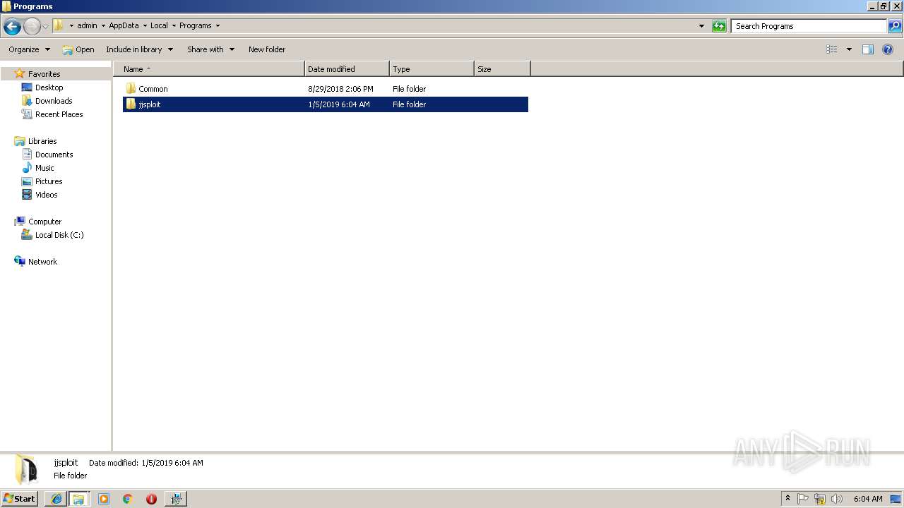This screenshot has width=904, height=508.
Task: Open Music library
Action: (44, 168)
